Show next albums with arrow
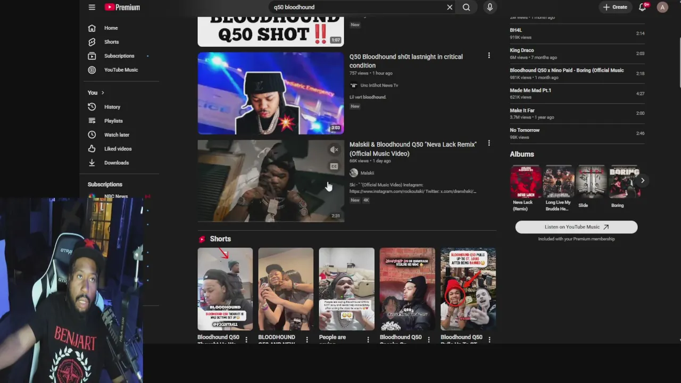681x383 pixels. click(x=642, y=180)
